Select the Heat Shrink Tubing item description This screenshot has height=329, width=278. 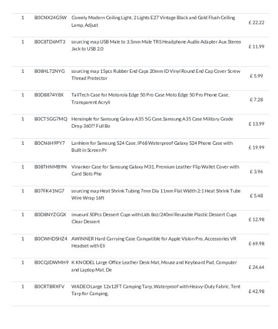coord(156,194)
